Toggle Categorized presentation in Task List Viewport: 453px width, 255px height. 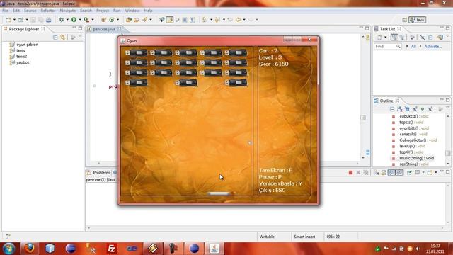point(394,38)
